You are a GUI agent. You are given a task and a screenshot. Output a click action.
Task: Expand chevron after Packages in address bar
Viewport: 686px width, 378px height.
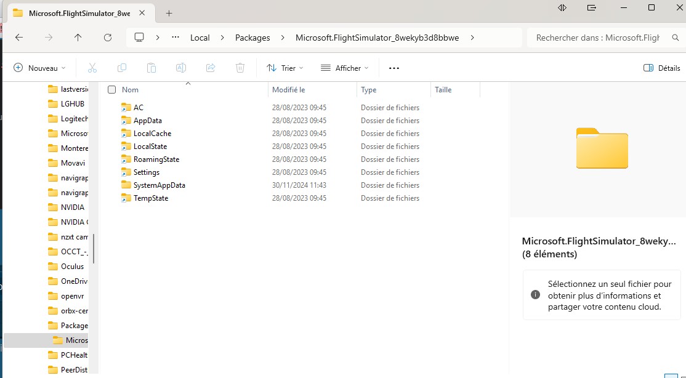tap(283, 38)
